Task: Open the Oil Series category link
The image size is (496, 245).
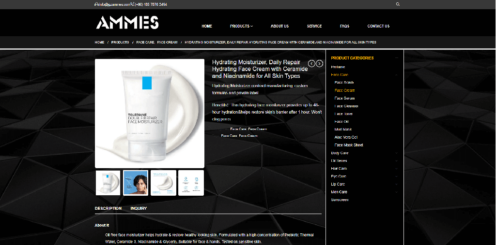Action: tap(339, 161)
